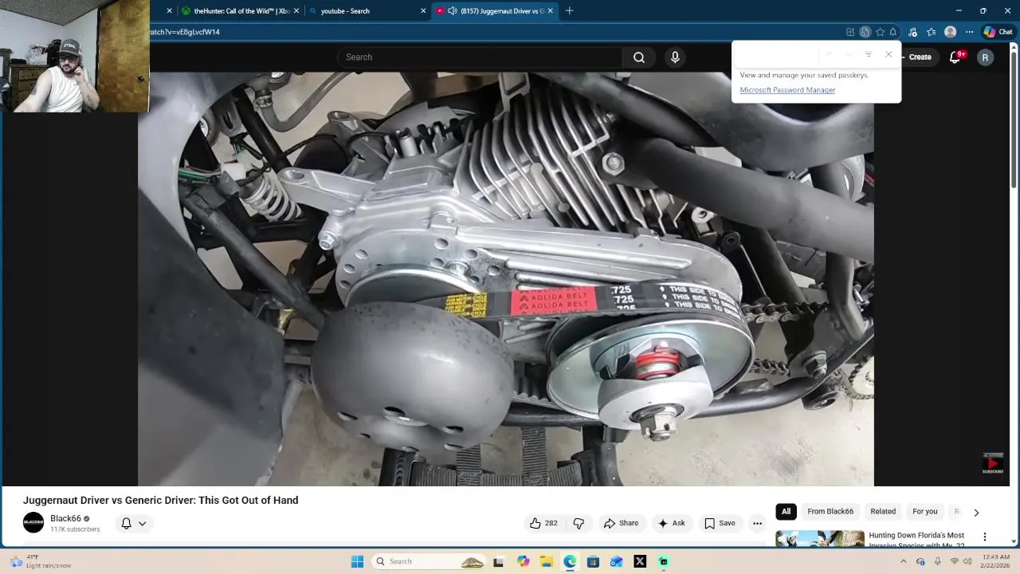
Task: Open a new browser tab
Action: tap(569, 11)
